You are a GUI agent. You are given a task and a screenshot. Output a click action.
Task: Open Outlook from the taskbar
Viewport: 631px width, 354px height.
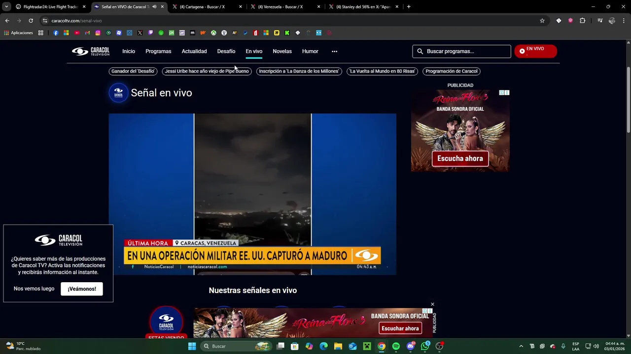tap(352, 346)
